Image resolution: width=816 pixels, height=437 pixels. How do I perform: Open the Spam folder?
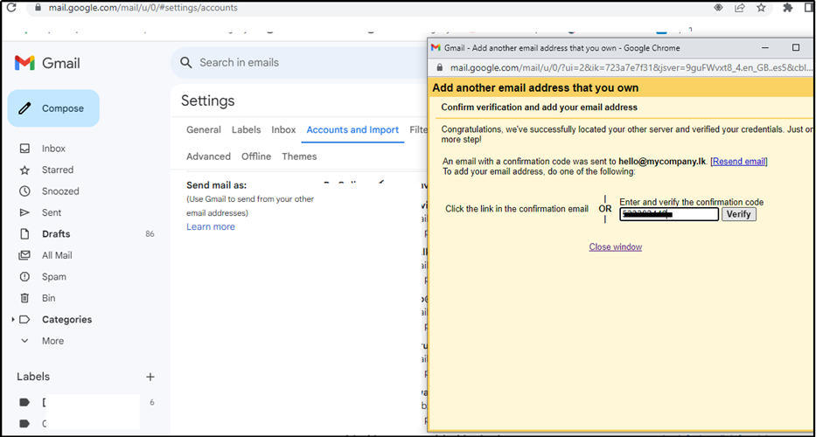tap(54, 276)
